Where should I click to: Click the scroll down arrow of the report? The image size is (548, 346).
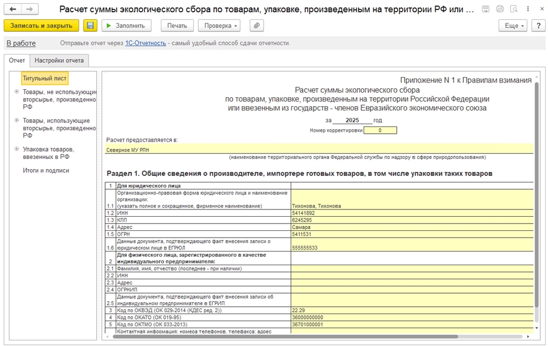point(537,328)
